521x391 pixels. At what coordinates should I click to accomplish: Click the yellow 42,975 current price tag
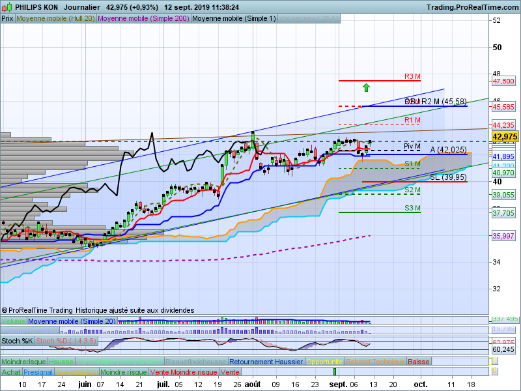tap(505, 136)
